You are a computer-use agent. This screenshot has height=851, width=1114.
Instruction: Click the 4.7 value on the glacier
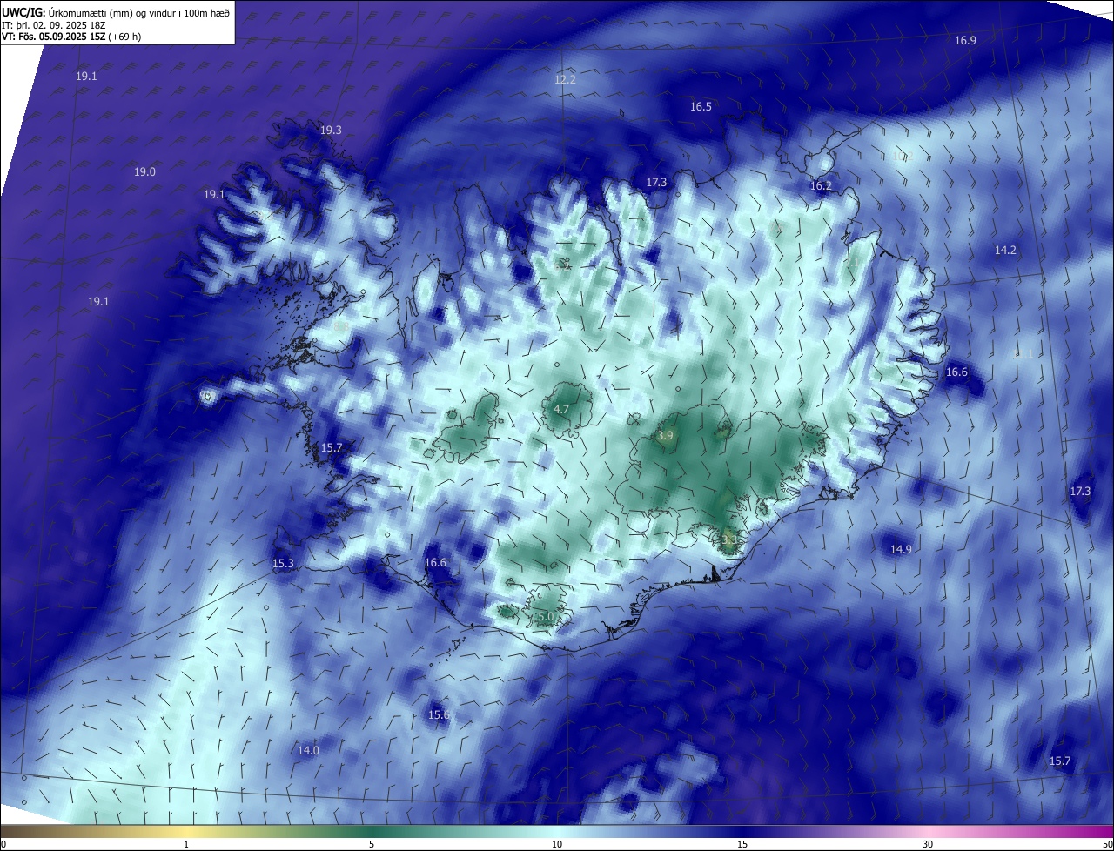pyautogui.click(x=561, y=409)
